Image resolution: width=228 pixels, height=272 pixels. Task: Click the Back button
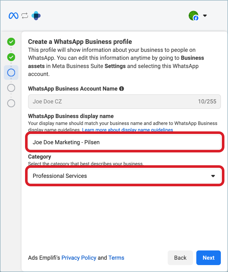click(180, 258)
